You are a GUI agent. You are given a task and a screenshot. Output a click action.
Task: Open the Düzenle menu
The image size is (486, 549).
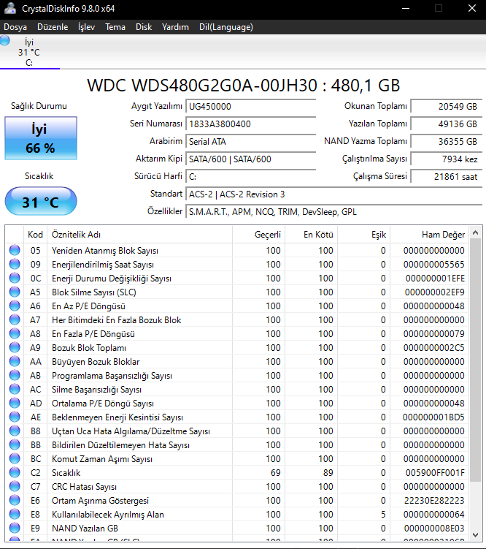(x=53, y=27)
